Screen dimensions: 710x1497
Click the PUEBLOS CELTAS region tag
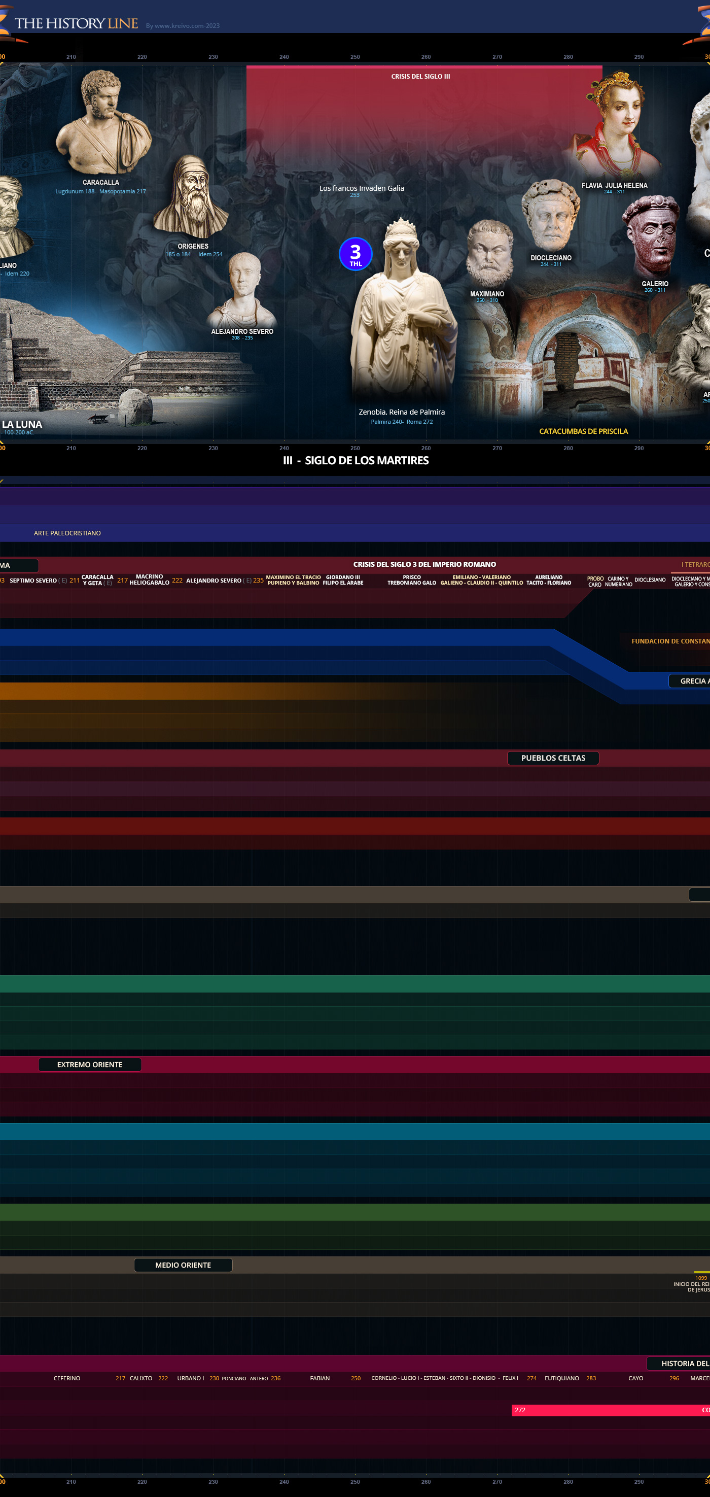553,758
